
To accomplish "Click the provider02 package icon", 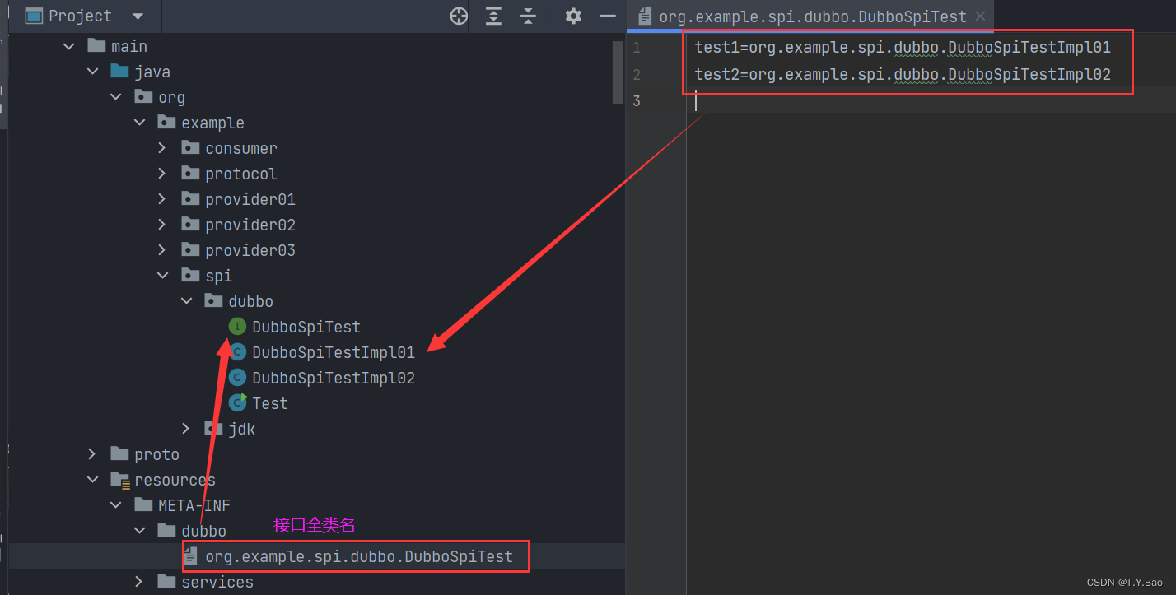I will tap(190, 224).
